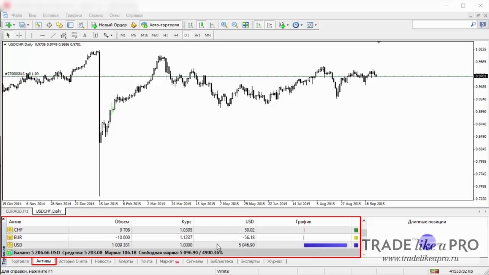Image resolution: width=489 pixels, height=275 pixels.
Task: Click the search magnifier icon top right
Action: 473,24
